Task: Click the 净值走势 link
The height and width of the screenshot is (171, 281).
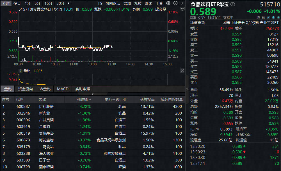Action: coord(198,23)
